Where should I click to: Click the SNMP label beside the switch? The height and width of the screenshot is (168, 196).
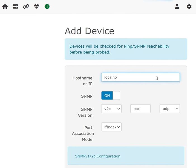coord(86,96)
